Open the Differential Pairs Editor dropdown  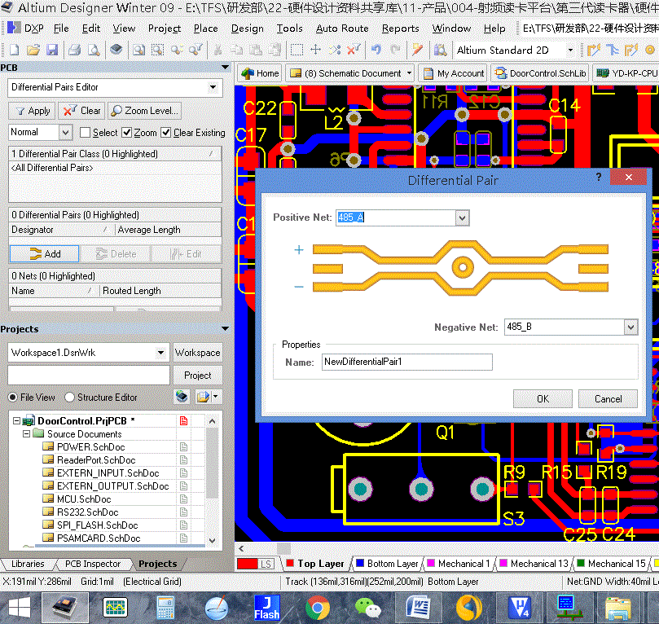213,87
